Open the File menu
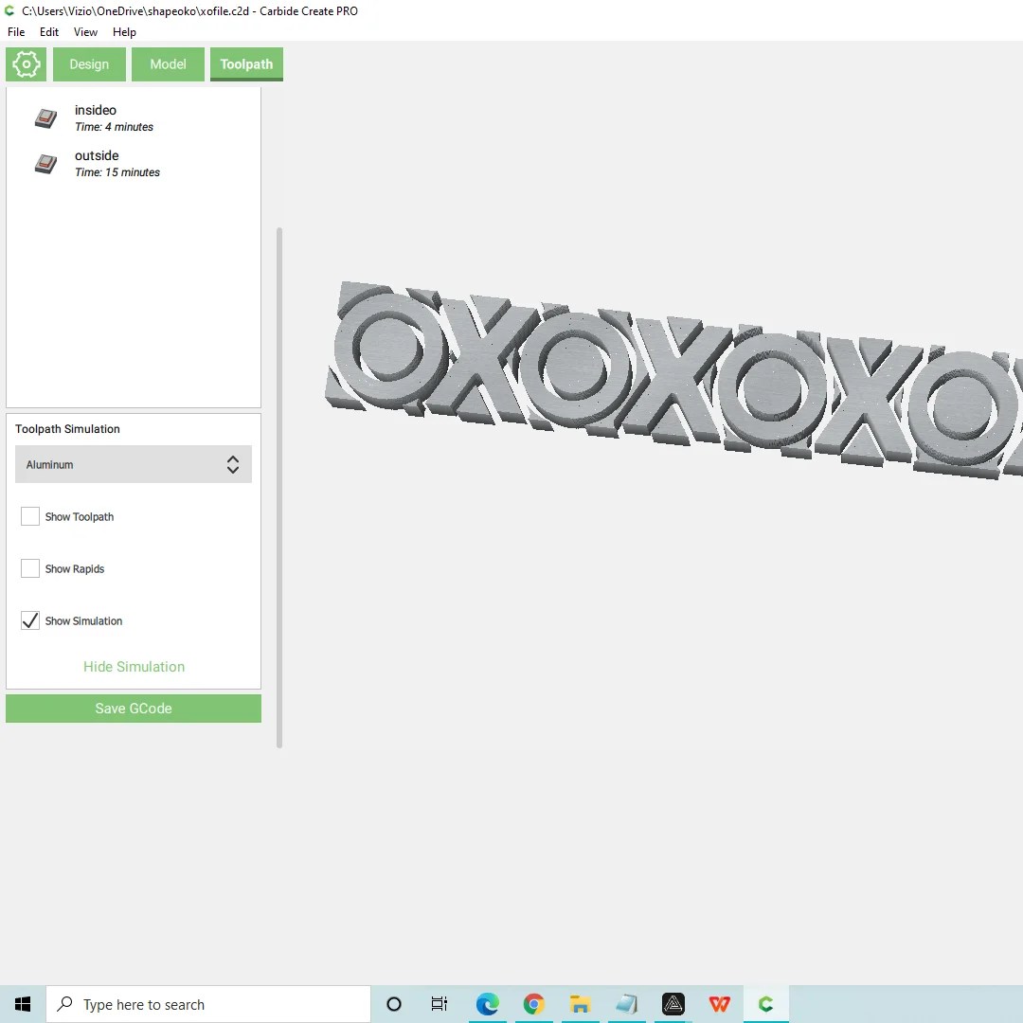 [x=16, y=32]
